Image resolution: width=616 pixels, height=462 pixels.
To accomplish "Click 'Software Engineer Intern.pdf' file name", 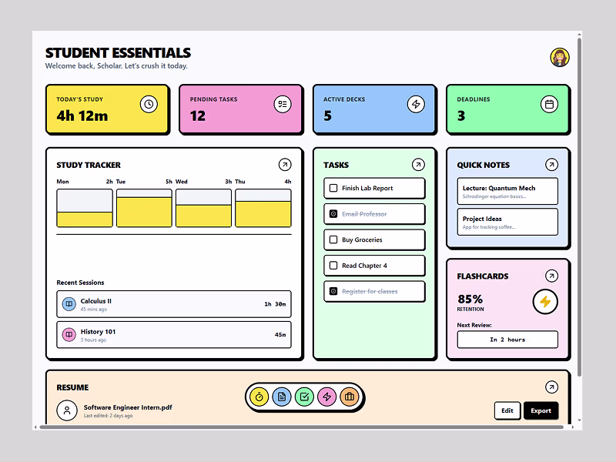I will 128,407.
